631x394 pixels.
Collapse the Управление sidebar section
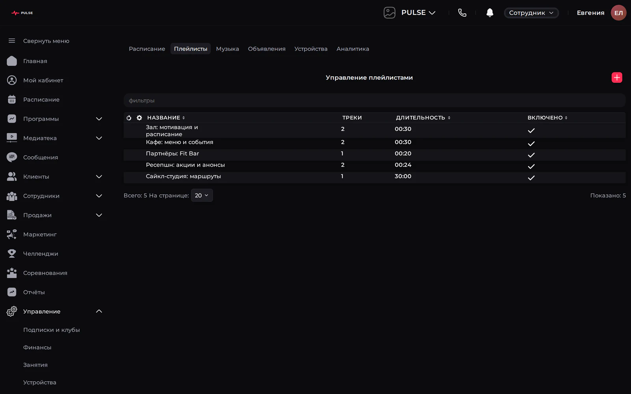tap(99, 311)
